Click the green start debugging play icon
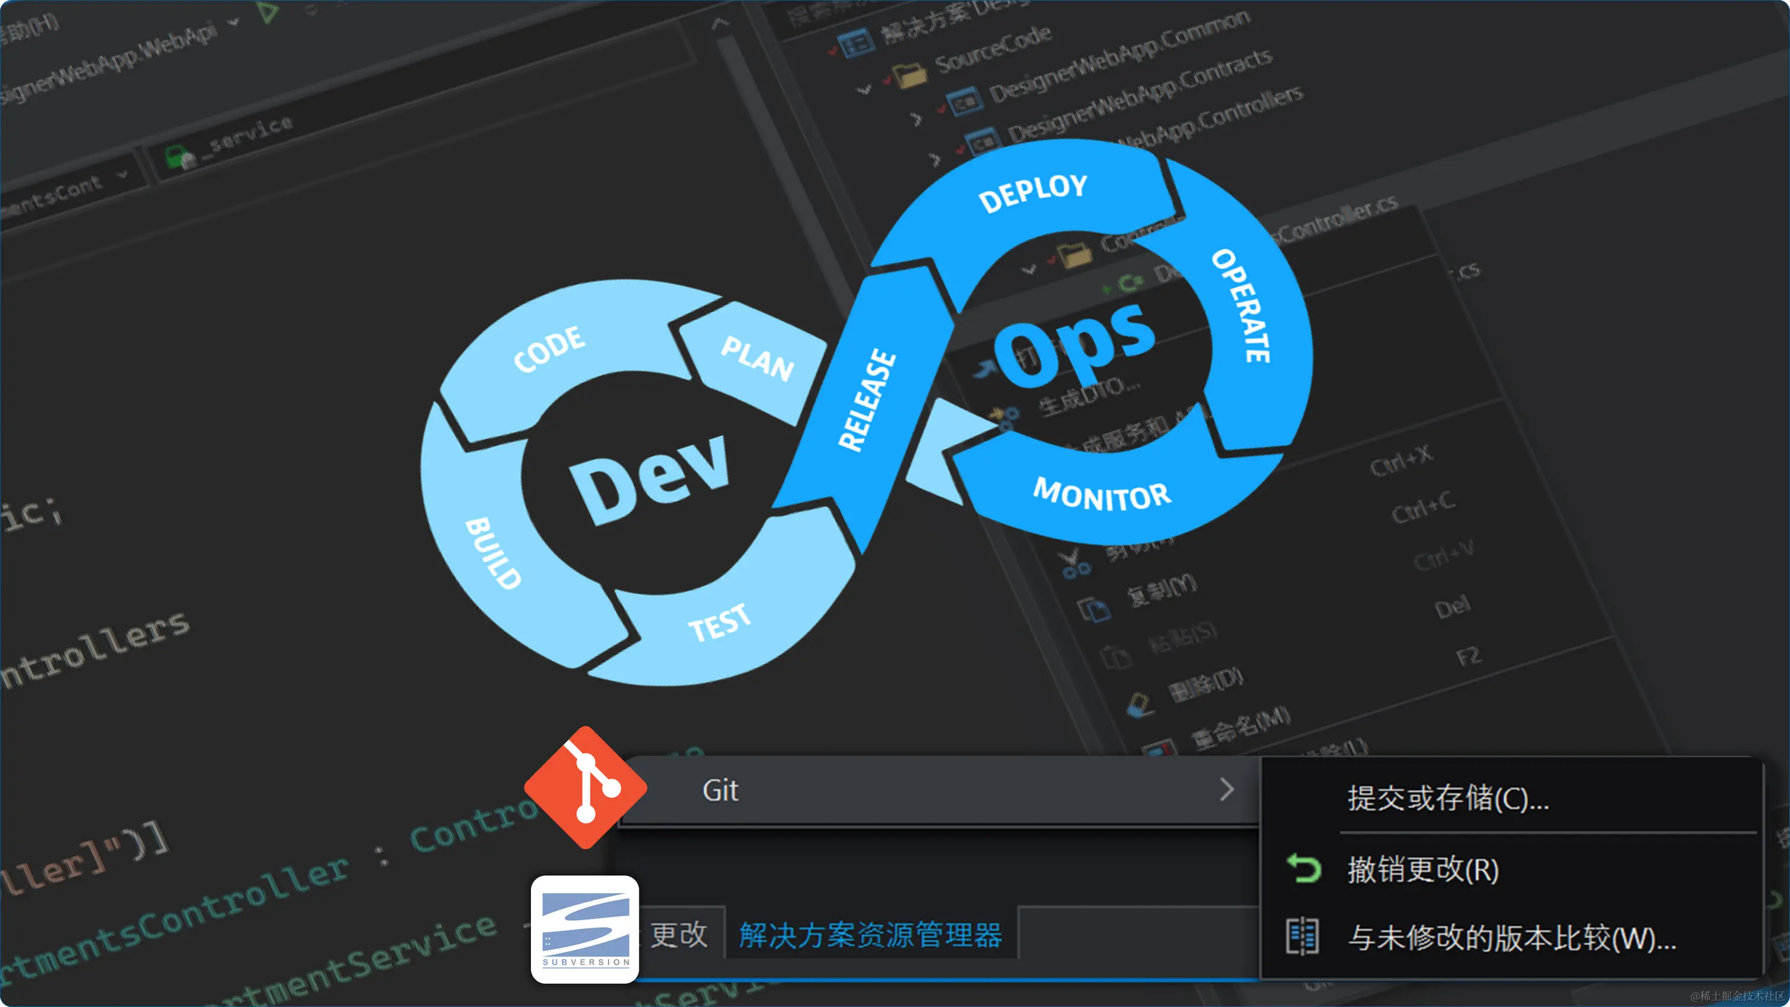Viewport: 1790px width, 1007px height. click(x=268, y=12)
